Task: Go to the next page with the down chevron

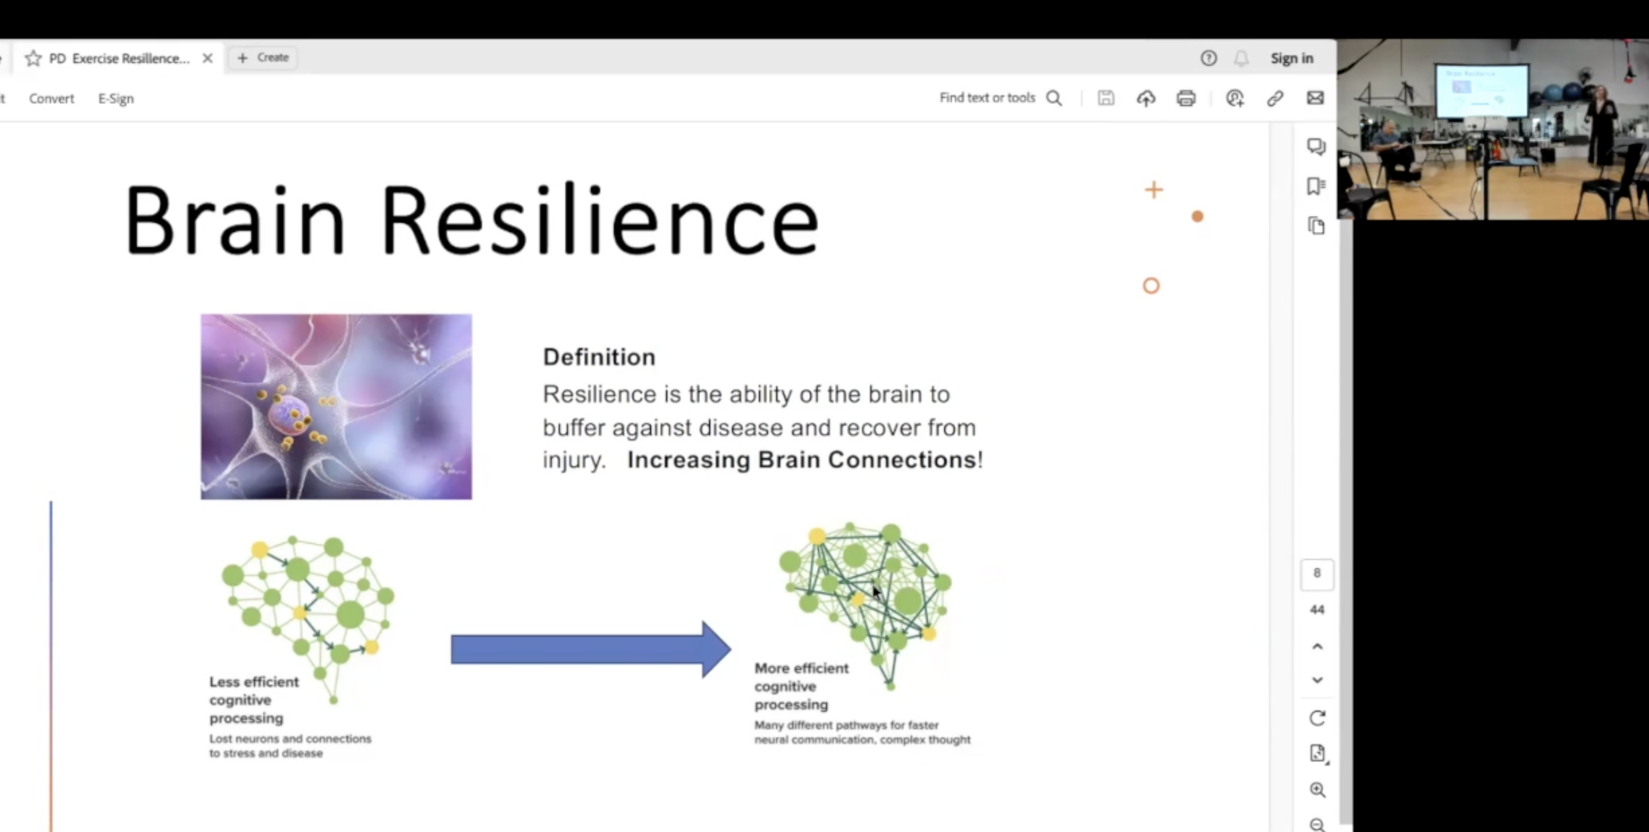Action: [x=1317, y=680]
